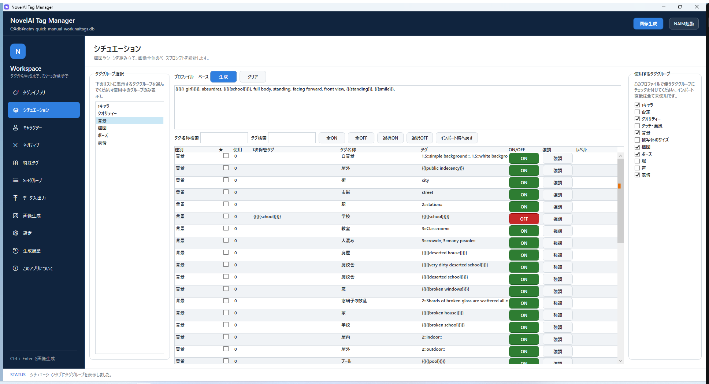Image resolution: width=709 pixels, height=384 pixels.
Task: Click the tag table vertical scrollbar thumb
Action: click(620, 201)
